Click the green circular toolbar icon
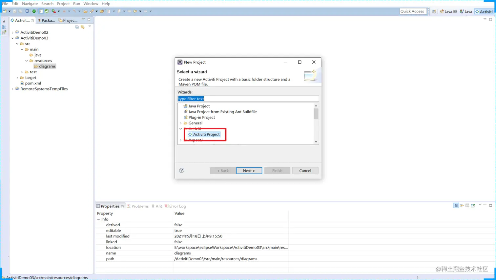 (34, 11)
